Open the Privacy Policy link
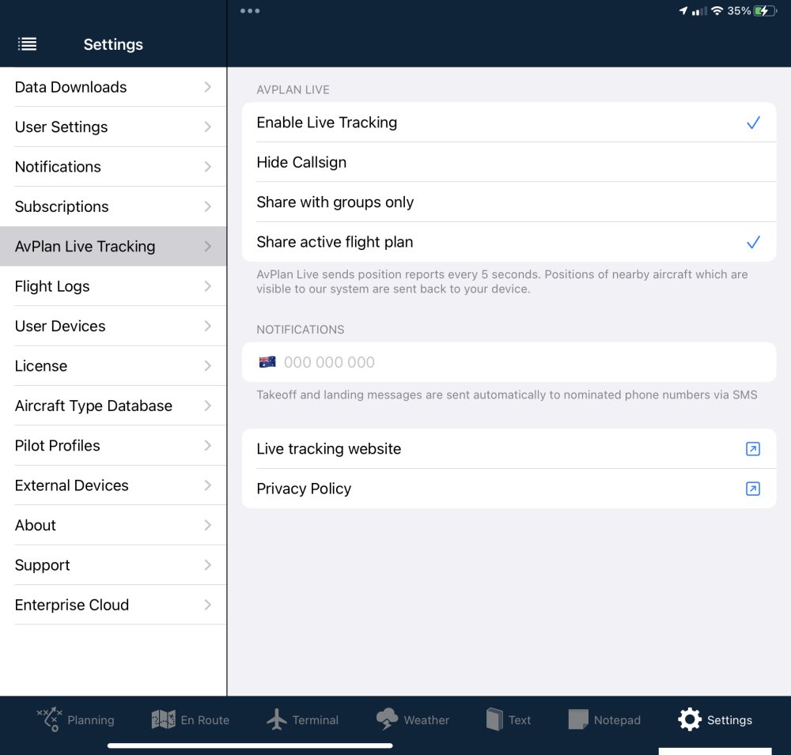Screen dimensions: 791x755 tap(509, 489)
